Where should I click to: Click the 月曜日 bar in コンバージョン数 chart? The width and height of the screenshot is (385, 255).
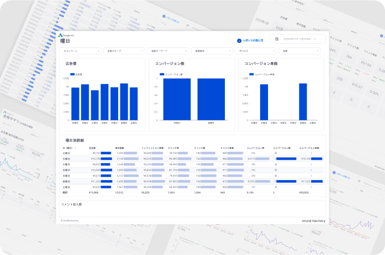tap(177, 99)
